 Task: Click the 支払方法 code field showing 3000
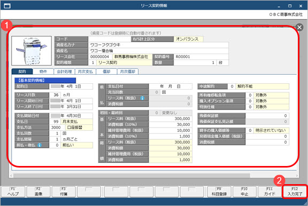pyautogui.click(x=57, y=128)
